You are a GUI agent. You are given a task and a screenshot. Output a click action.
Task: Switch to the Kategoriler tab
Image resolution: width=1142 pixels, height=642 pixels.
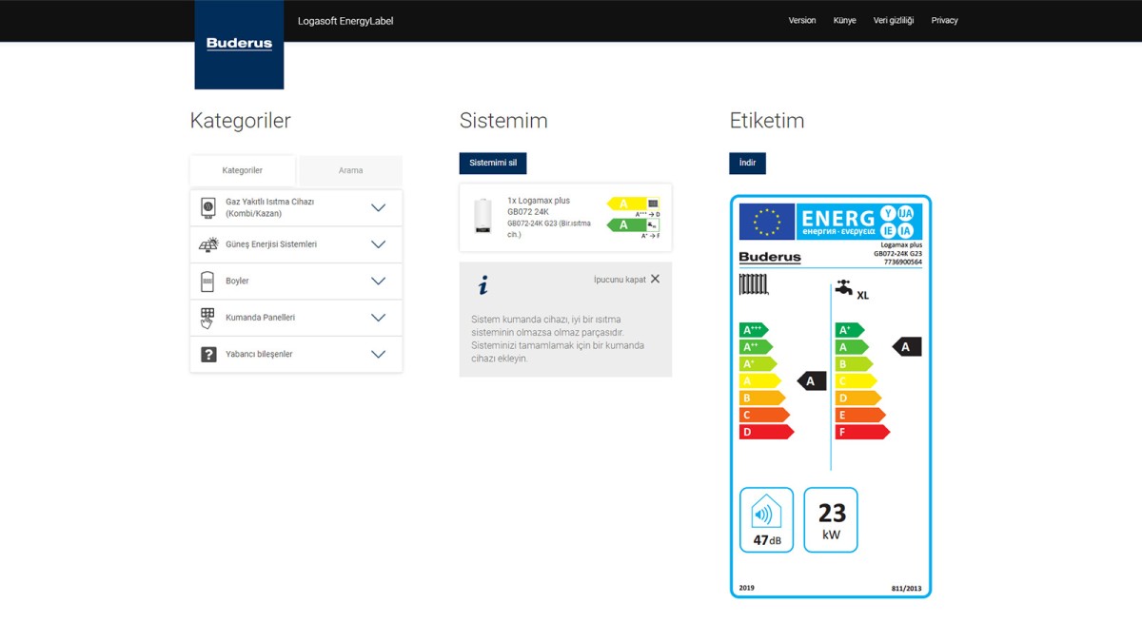[243, 170]
